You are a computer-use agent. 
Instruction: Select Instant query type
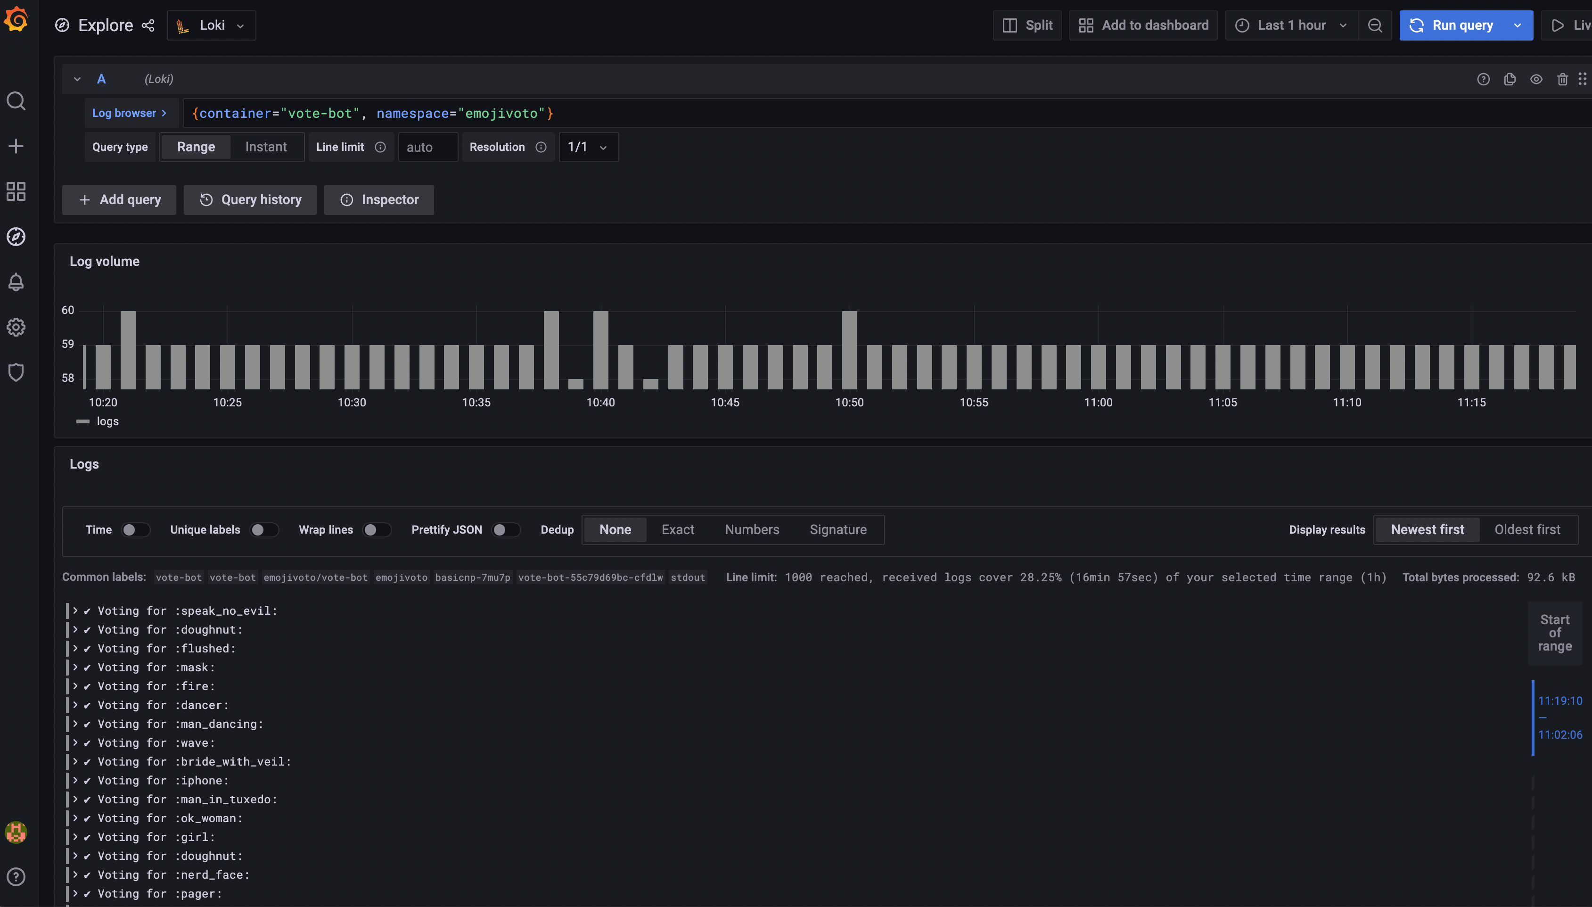[266, 147]
